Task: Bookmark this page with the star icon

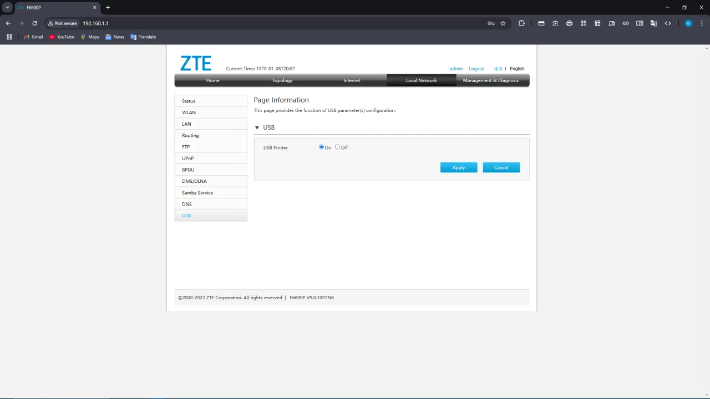Action: (503, 23)
